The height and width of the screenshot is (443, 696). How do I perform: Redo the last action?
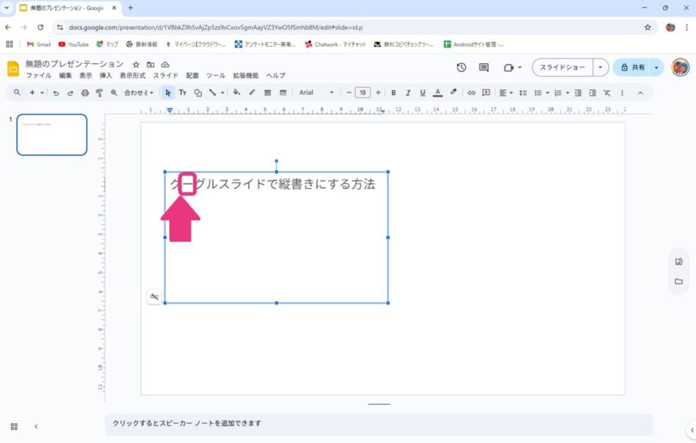(70, 93)
